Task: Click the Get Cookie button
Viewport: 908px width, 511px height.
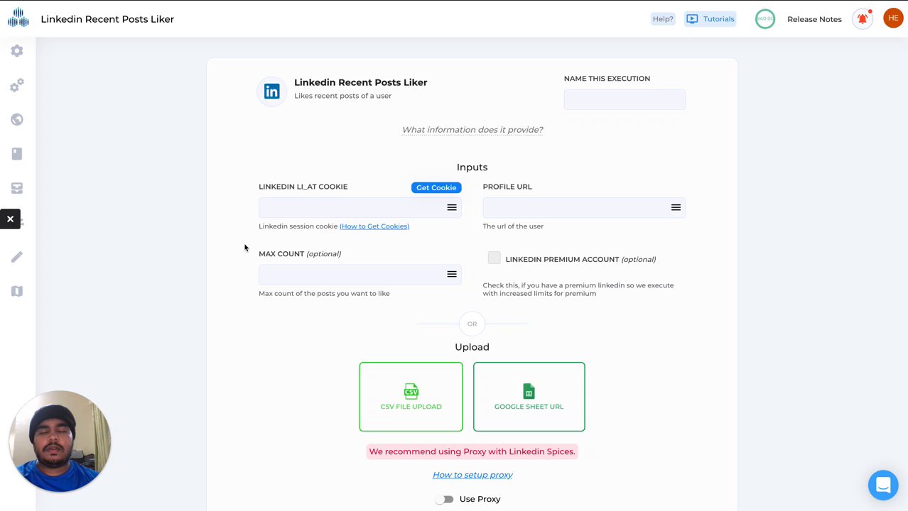Action: 436,187
